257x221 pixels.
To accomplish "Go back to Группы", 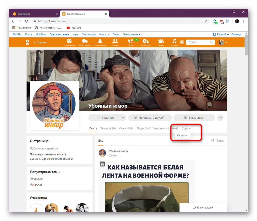I will click(x=40, y=42).
